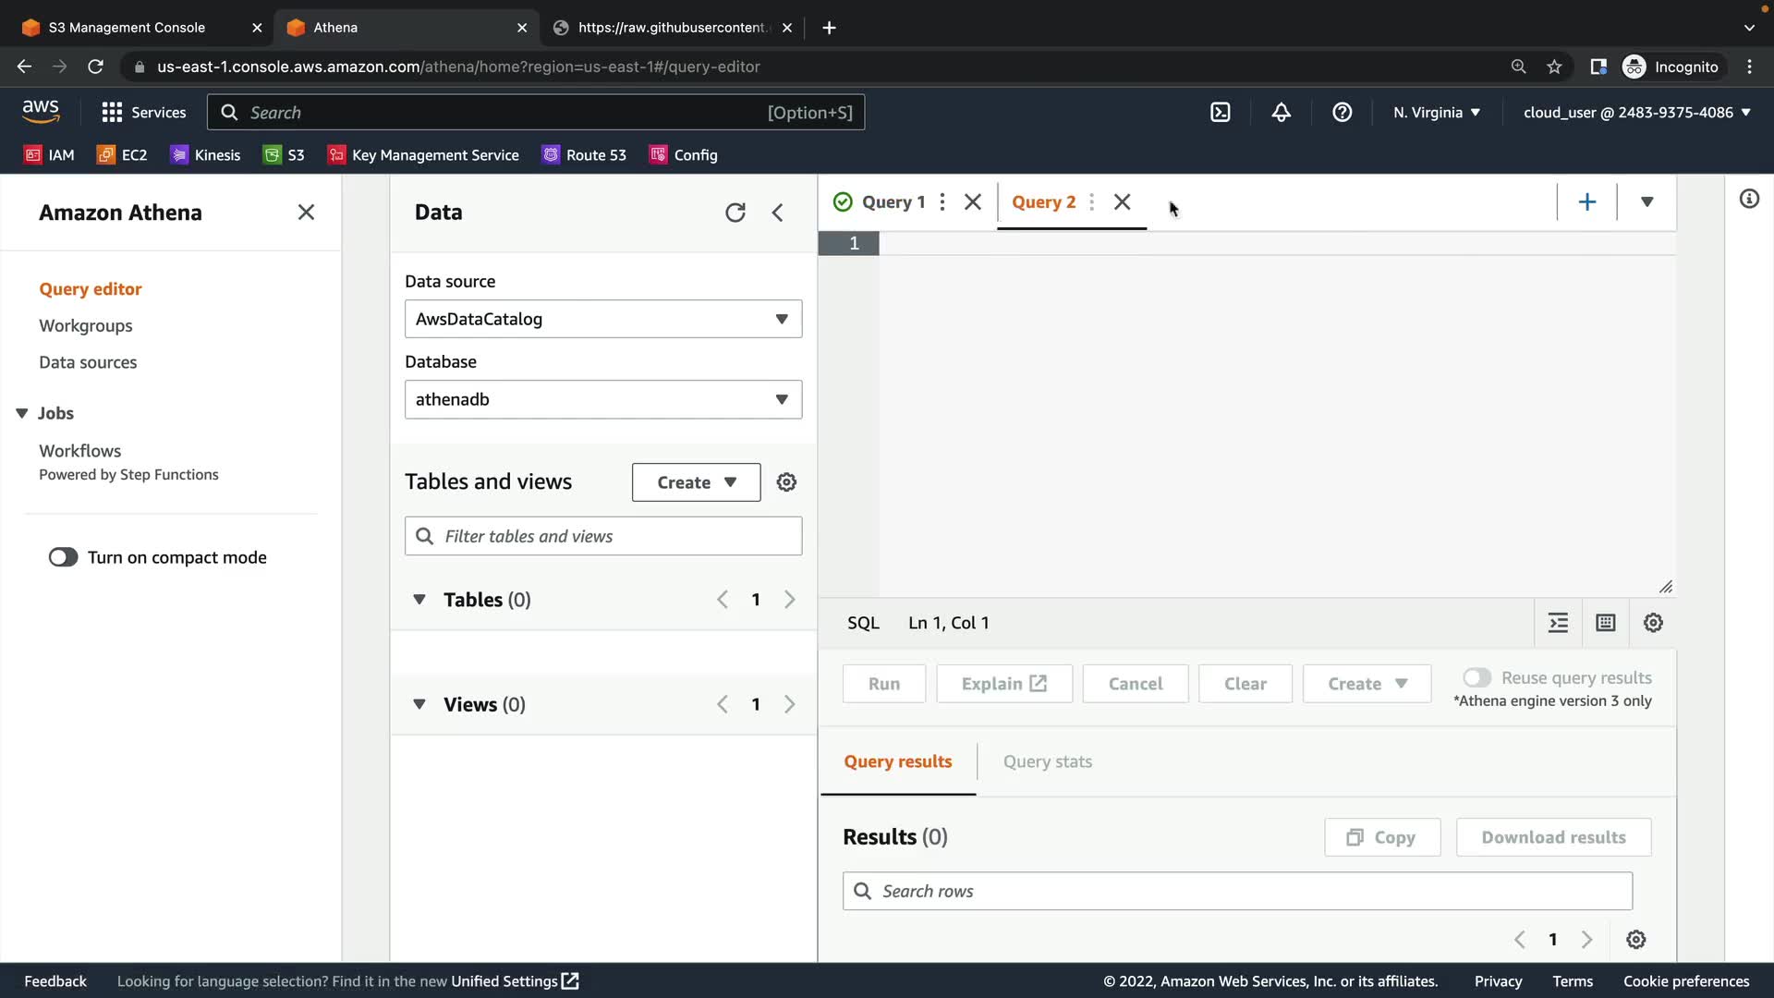Add a new query tab

[1586, 202]
